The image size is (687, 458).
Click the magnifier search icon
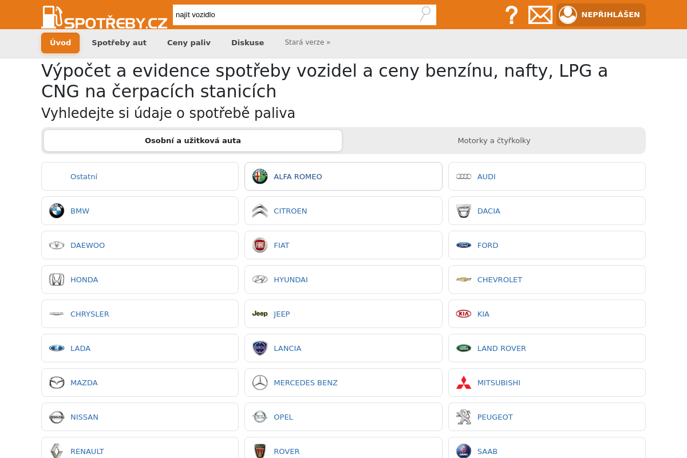click(425, 14)
